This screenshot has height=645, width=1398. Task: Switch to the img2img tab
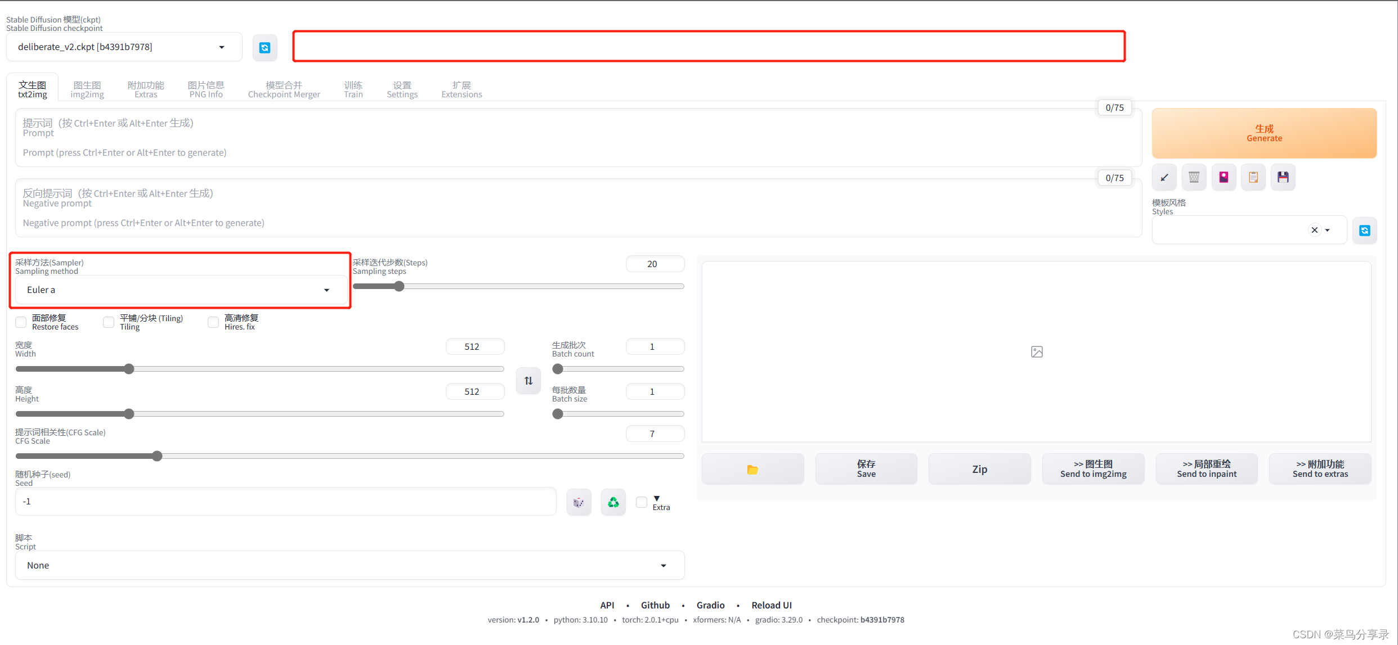87,89
